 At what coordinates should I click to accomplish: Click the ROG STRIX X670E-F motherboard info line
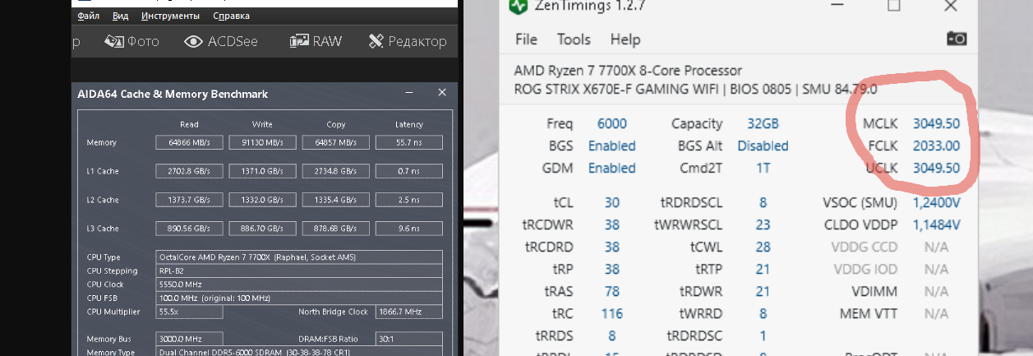coord(695,89)
